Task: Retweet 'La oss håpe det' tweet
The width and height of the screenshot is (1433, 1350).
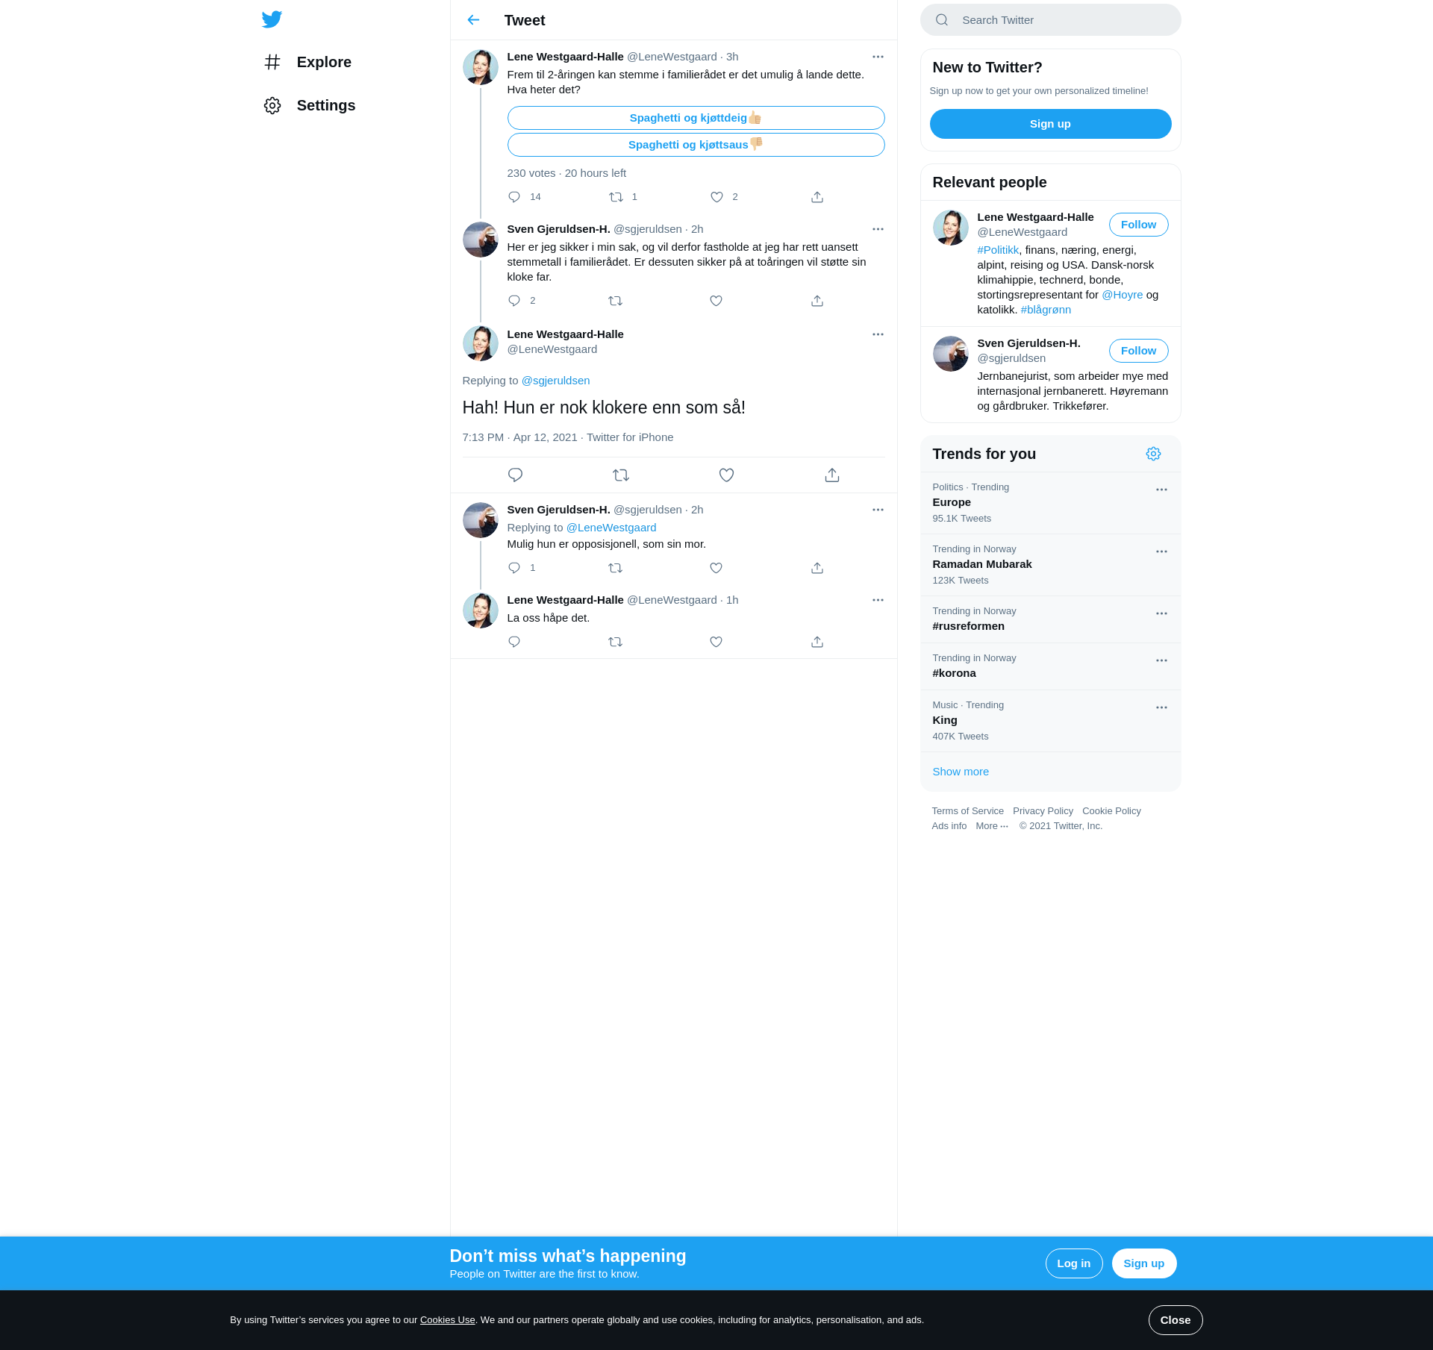Action: [x=616, y=642]
